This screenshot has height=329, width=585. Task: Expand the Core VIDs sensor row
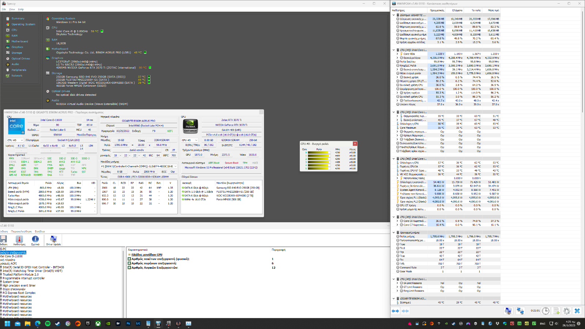[x=397, y=54]
